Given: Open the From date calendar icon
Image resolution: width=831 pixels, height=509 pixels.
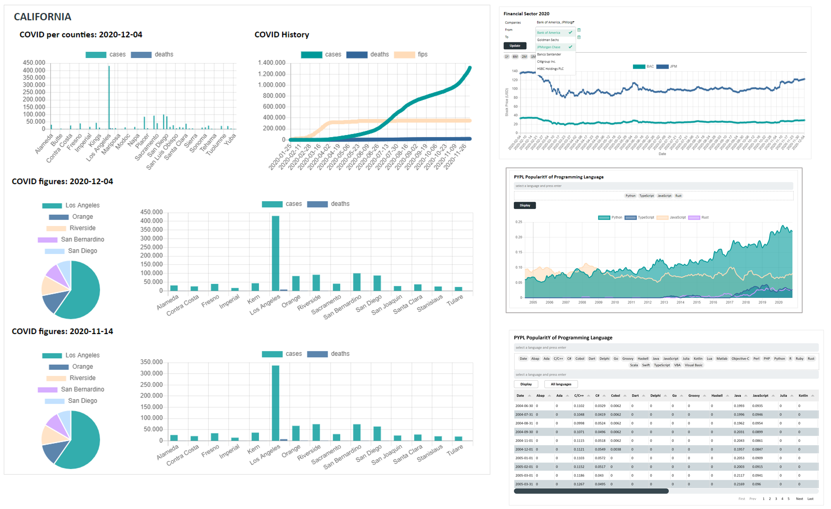Looking at the screenshot, I should point(579,30).
